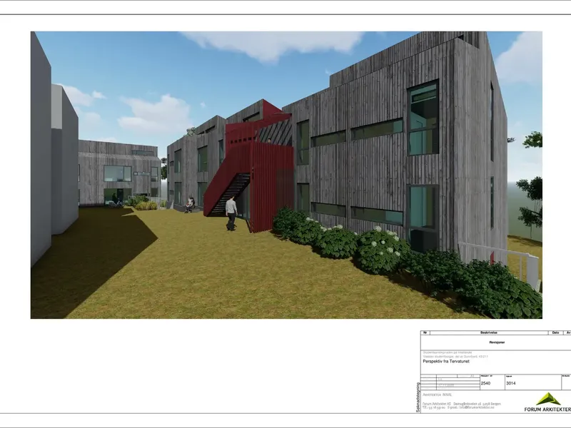Click the 'Nr' column header

tap(425, 332)
